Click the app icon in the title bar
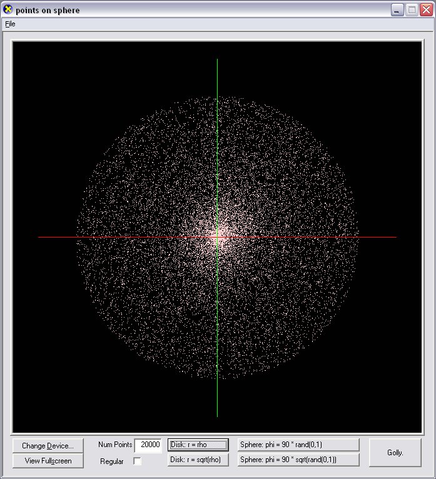This screenshot has width=436, height=479. click(8, 10)
